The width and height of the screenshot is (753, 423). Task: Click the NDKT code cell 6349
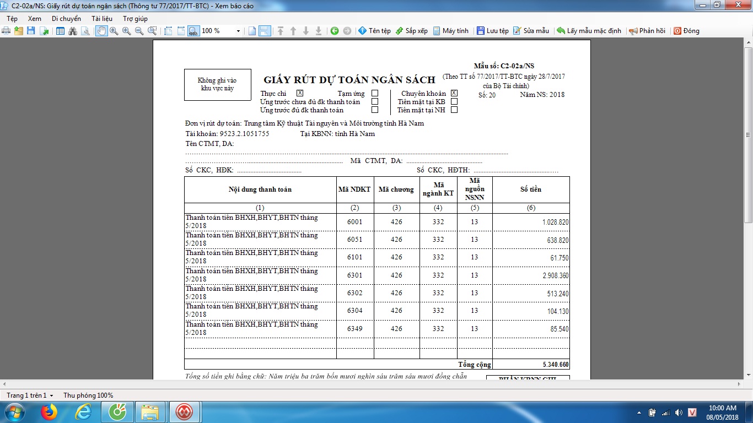(355, 329)
